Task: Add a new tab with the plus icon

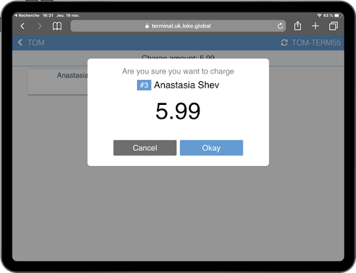Action: pyautogui.click(x=315, y=26)
